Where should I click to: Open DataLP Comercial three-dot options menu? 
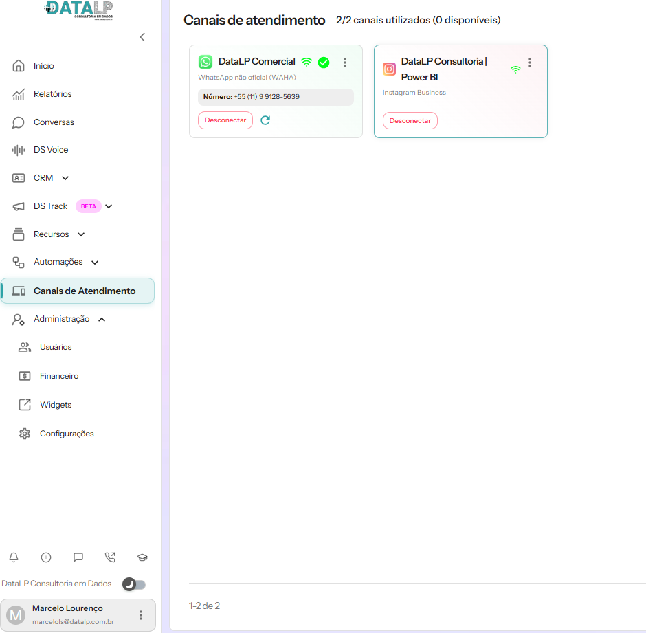(x=345, y=63)
